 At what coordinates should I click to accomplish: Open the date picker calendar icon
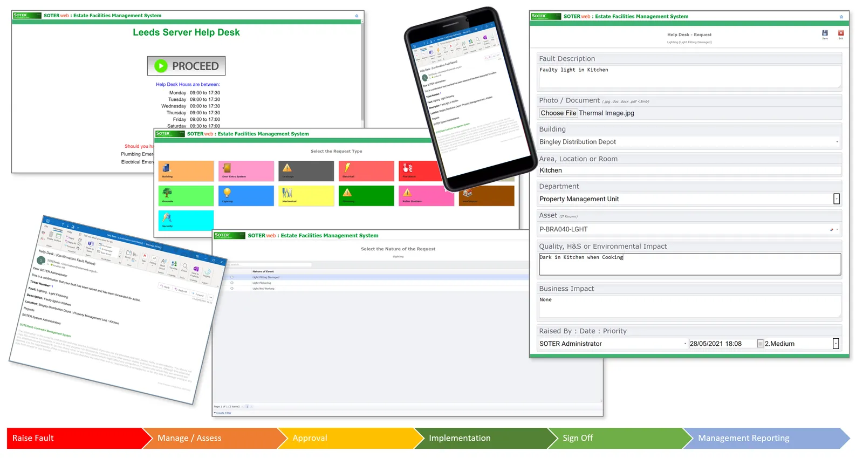pos(761,344)
